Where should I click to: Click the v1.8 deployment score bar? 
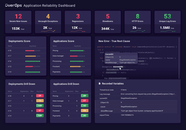pyautogui.click(x=33, y=51)
